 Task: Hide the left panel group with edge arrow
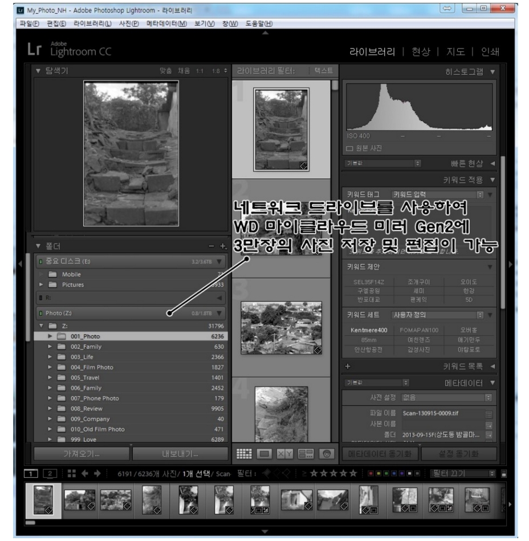tap(20, 264)
